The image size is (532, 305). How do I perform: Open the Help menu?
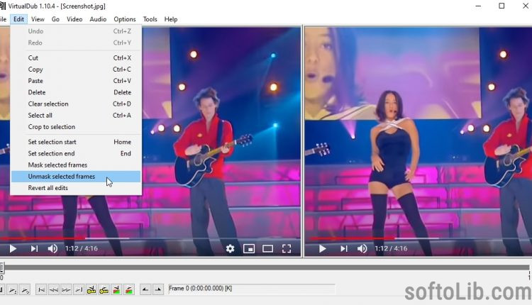(x=171, y=19)
